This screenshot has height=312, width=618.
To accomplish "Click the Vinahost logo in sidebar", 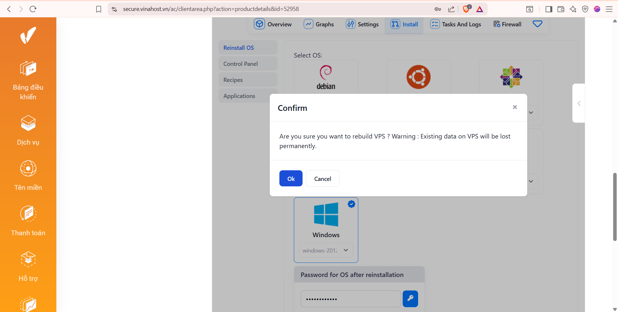I will (28, 35).
